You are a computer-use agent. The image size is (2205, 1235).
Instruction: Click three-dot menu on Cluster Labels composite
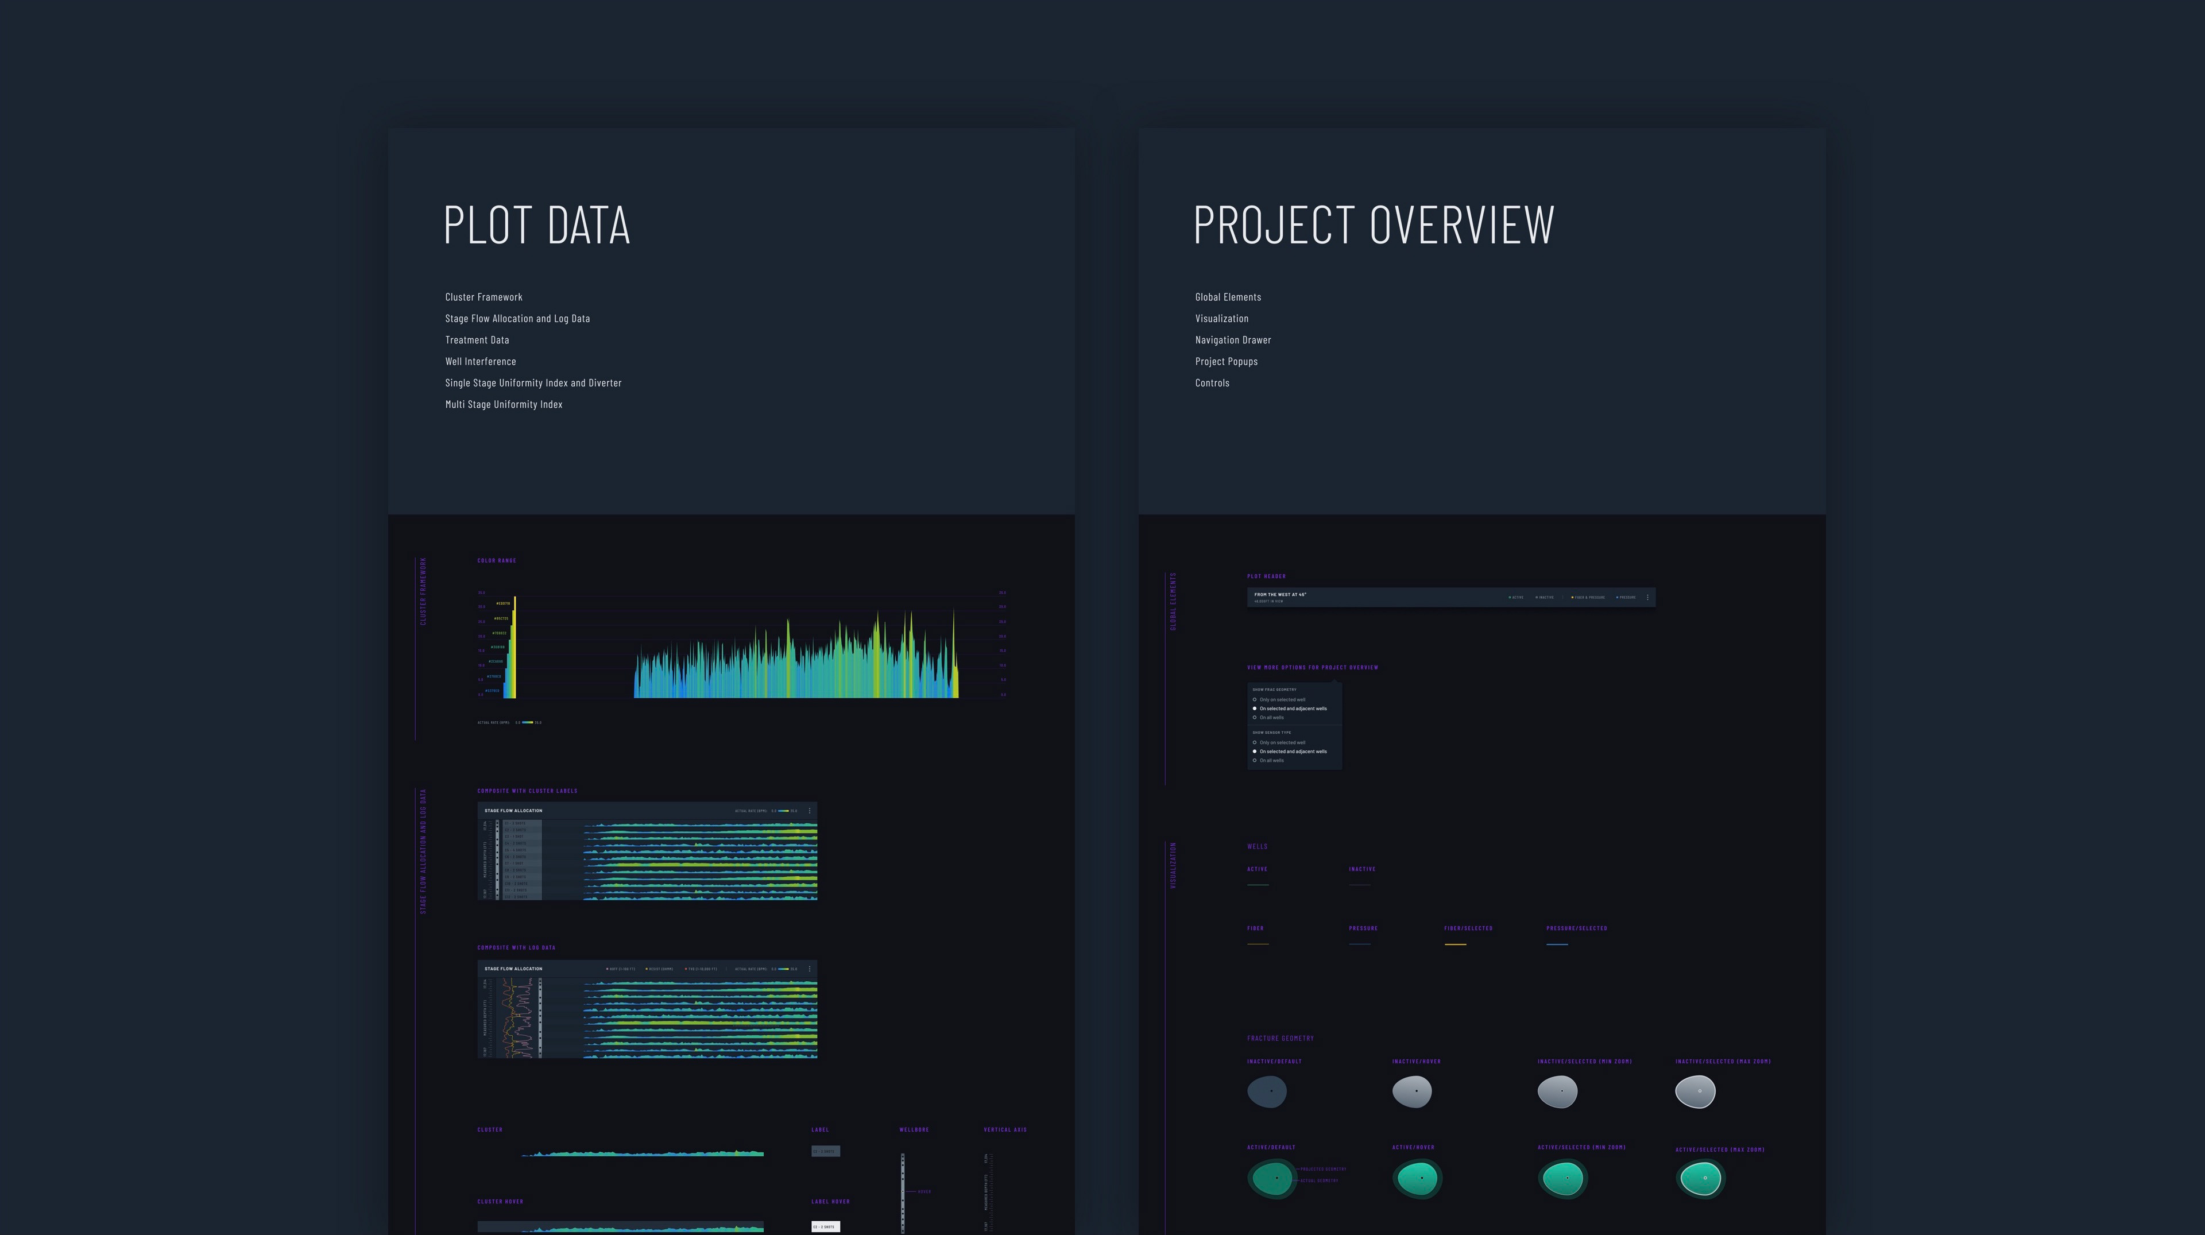(x=810, y=811)
